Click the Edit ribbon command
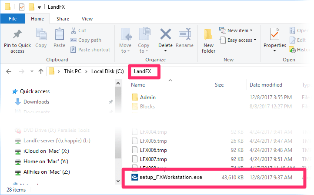The height and width of the screenshot is (195, 314). point(298,40)
